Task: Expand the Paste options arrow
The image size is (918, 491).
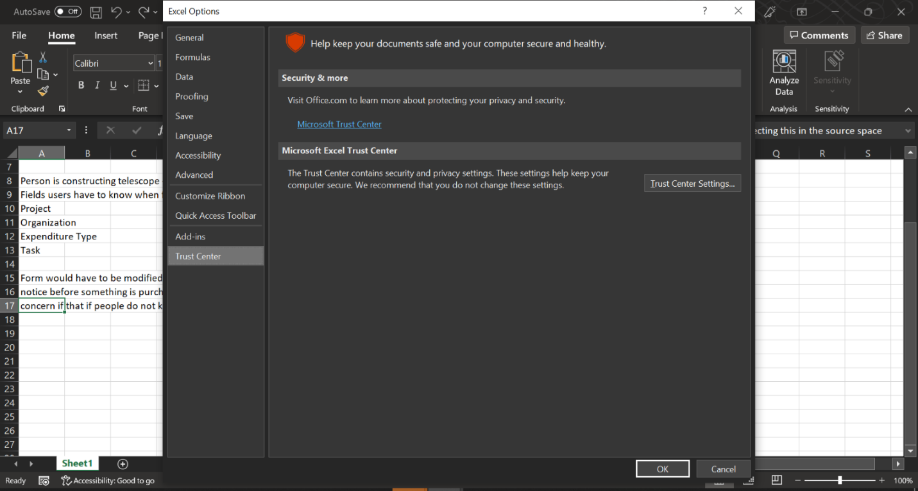Action: tap(21, 92)
